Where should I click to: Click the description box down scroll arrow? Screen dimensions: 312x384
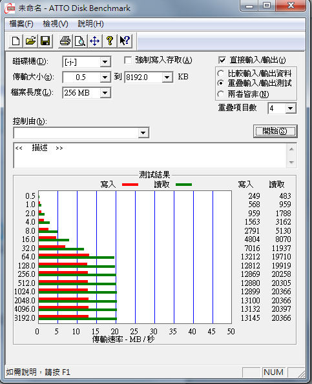(291, 163)
